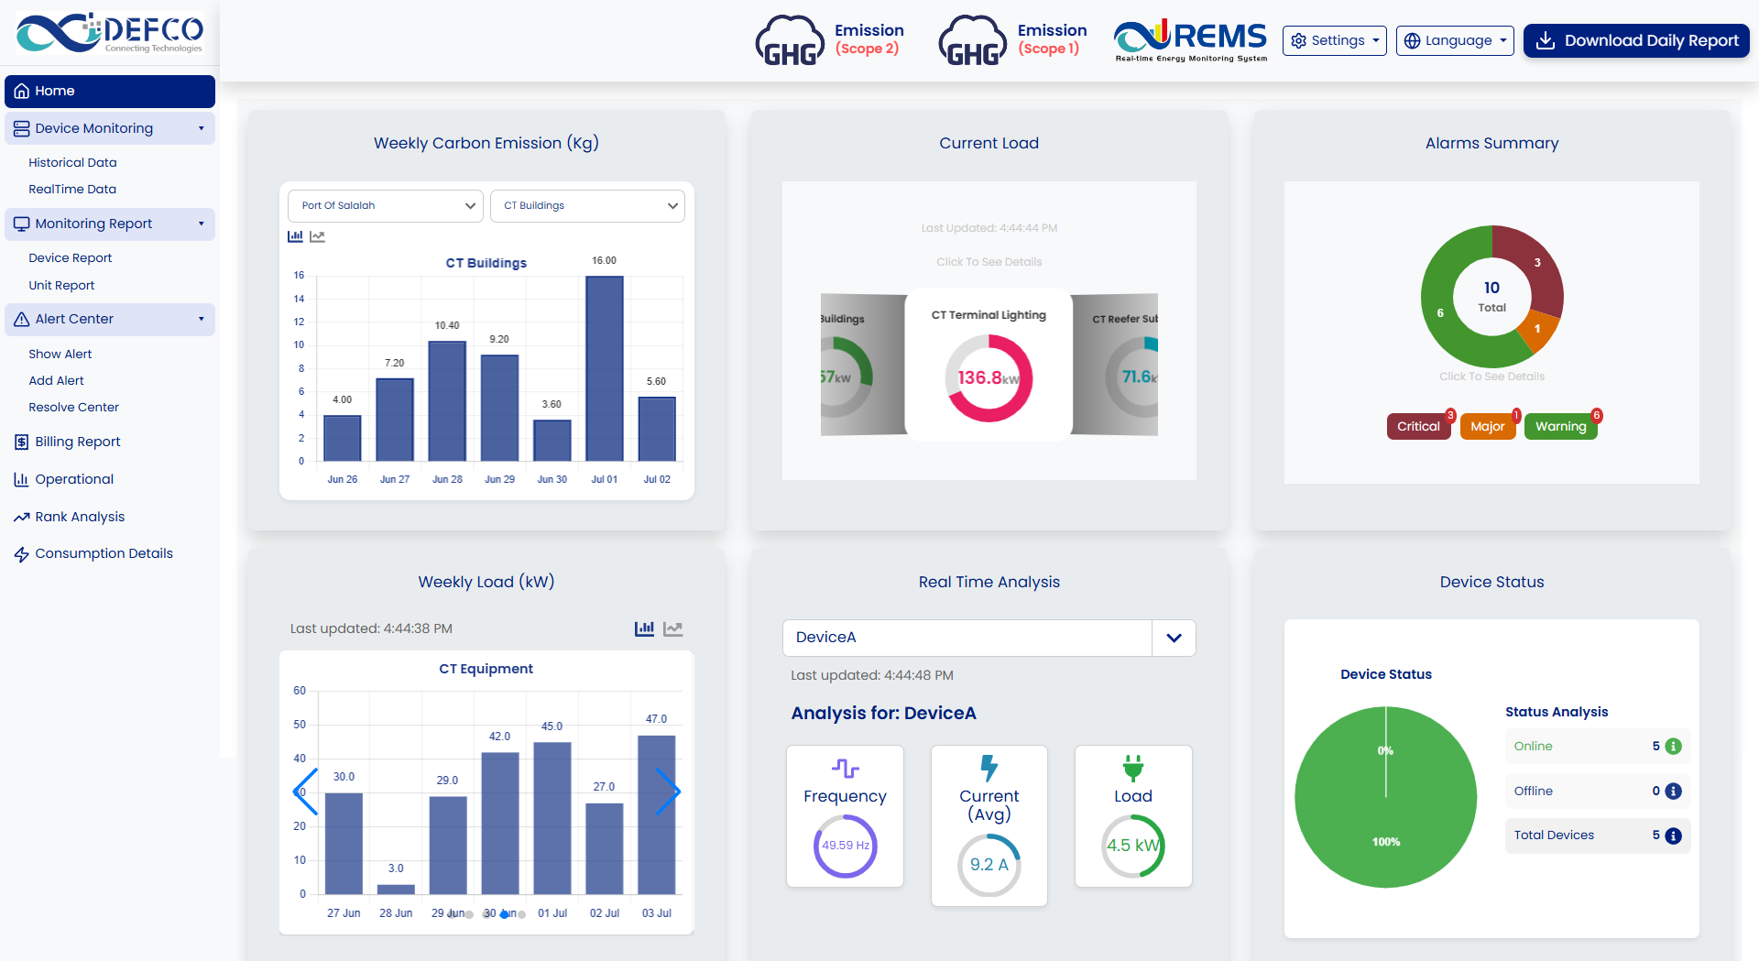Click the Major alarms badge
The width and height of the screenshot is (1759, 961).
coord(1488,427)
